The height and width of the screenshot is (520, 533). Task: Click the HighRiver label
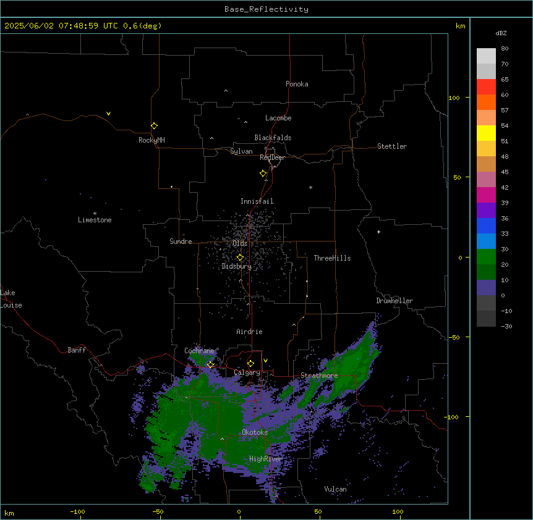point(266,459)
